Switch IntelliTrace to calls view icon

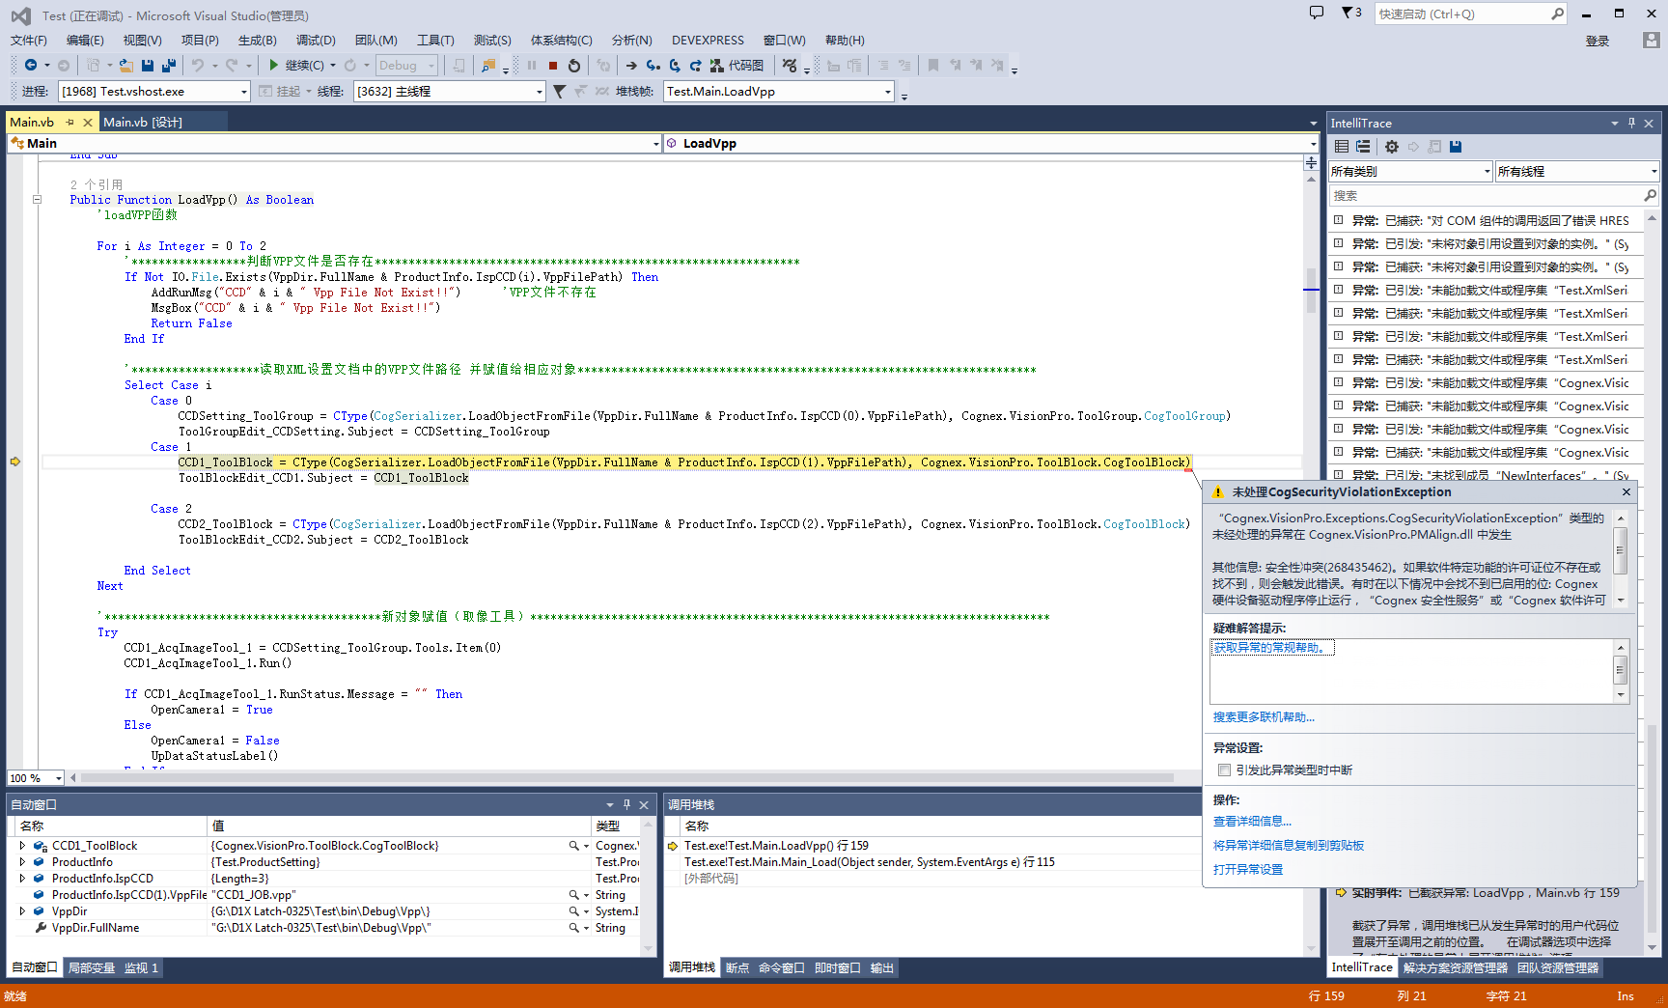coord(1363,147)
